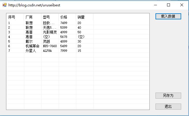Screen dimensions: 189x116
Task: Click the NX5-7660 model cell
Action: (50, 46)
